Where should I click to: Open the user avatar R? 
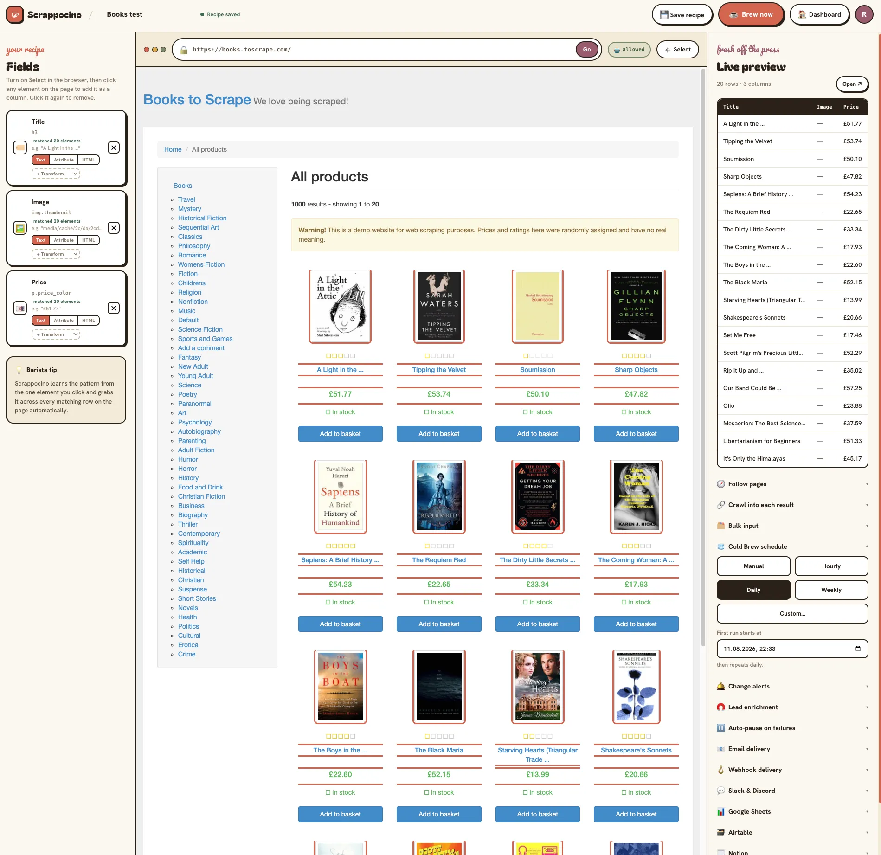coord(864,14)
